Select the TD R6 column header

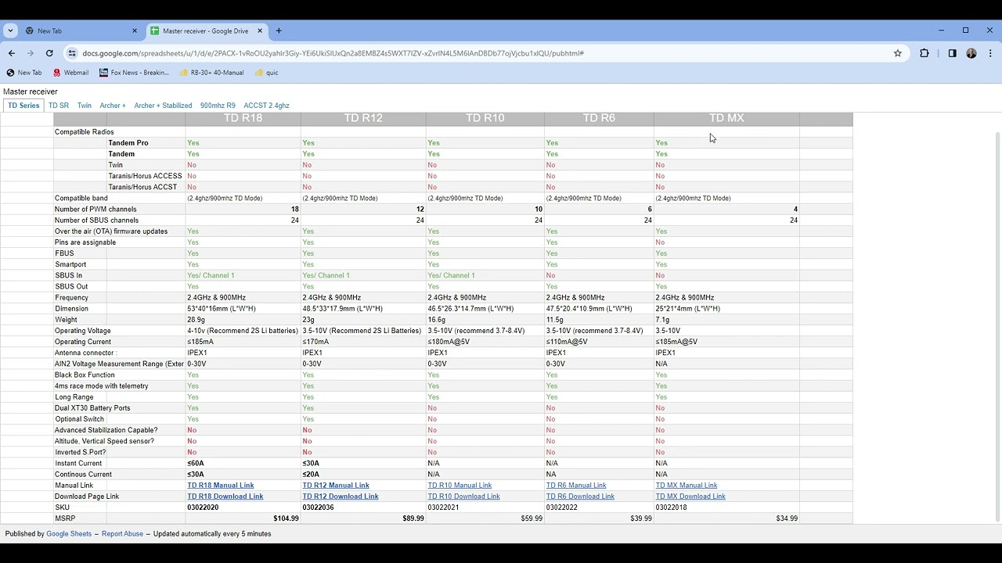point(599,118)
